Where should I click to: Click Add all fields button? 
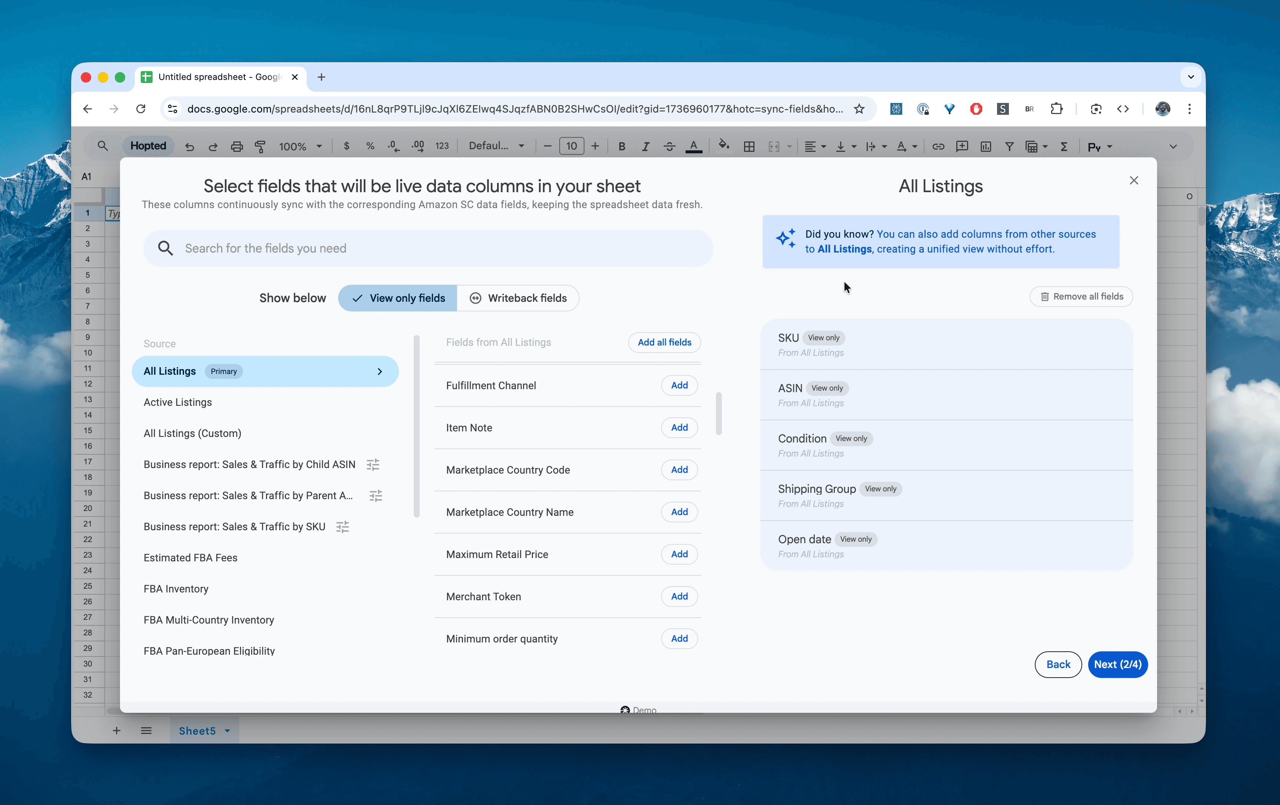click(x=664, y=342)
